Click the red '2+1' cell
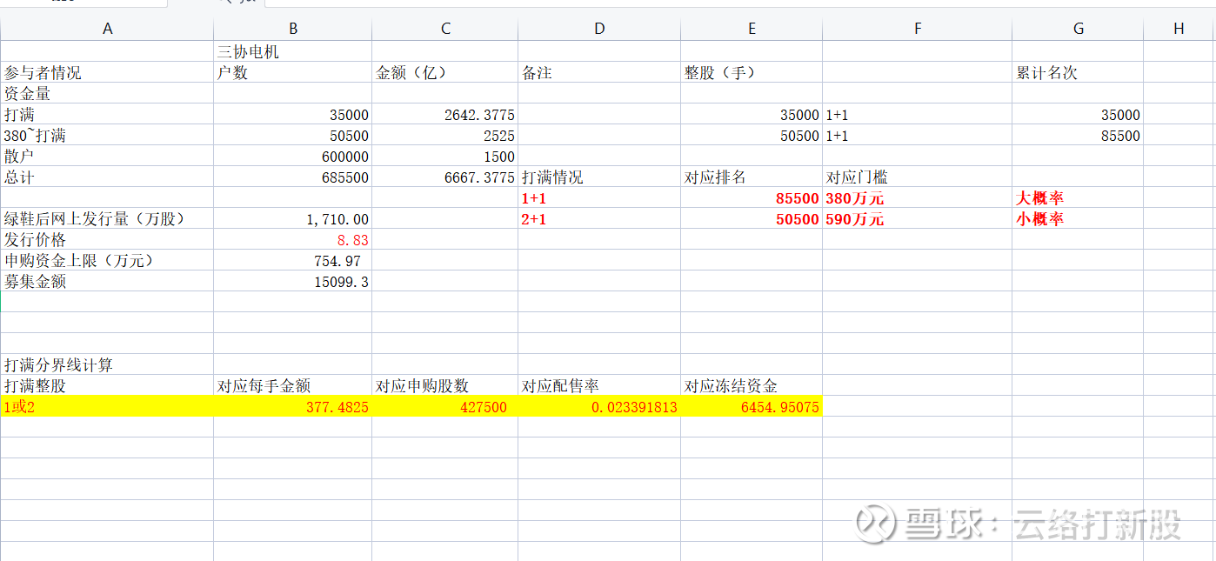This screenshot has width=1216, height=561. (x=598, y=218)
